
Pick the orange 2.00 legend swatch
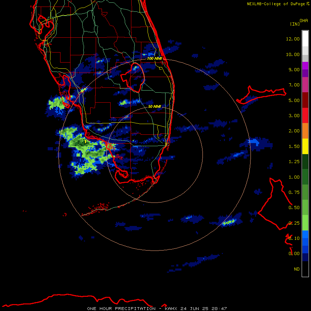305,131
